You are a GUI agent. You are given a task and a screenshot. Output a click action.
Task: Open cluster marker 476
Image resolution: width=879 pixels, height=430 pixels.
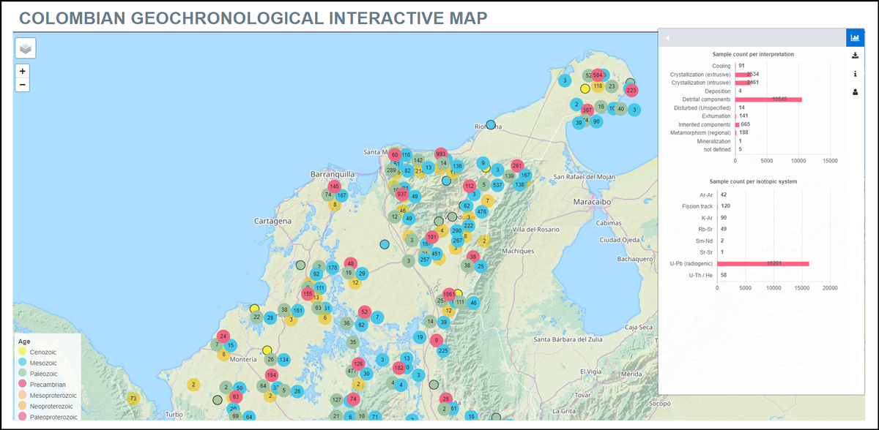[481, 211]
